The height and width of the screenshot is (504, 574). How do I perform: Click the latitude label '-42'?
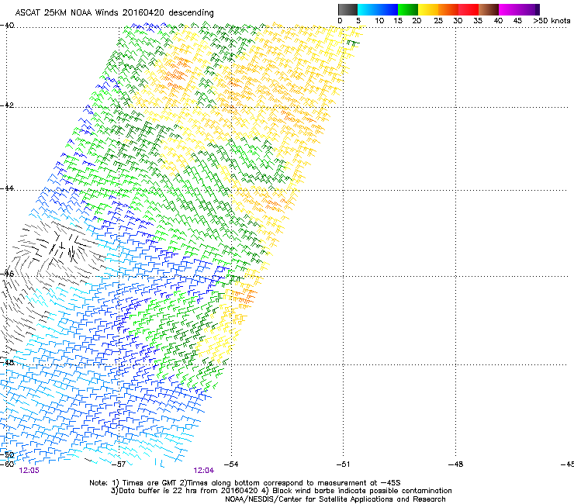pos(7,105)
